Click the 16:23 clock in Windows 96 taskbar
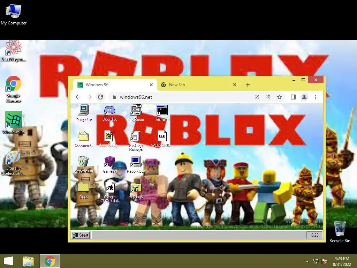Image resolution: width=357 pixels, height=268 pixels. tap(314, 235)
